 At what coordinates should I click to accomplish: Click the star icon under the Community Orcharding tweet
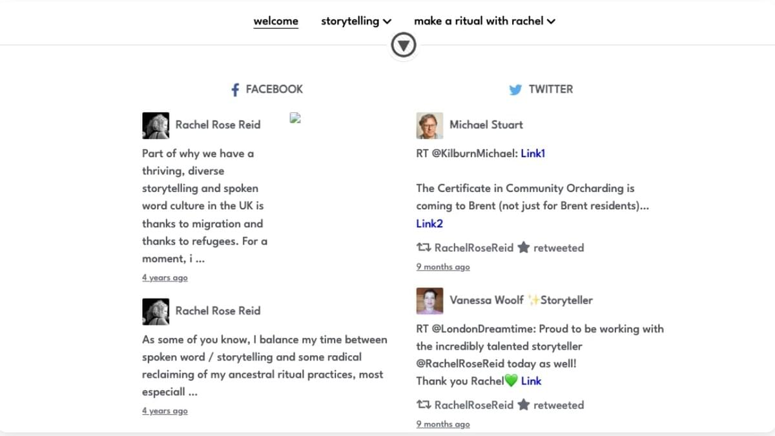pos(524,247)
